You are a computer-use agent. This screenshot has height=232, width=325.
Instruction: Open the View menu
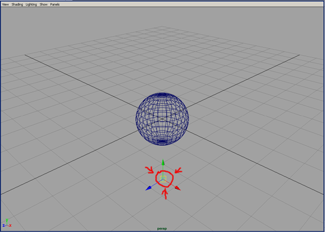point(5,4)
